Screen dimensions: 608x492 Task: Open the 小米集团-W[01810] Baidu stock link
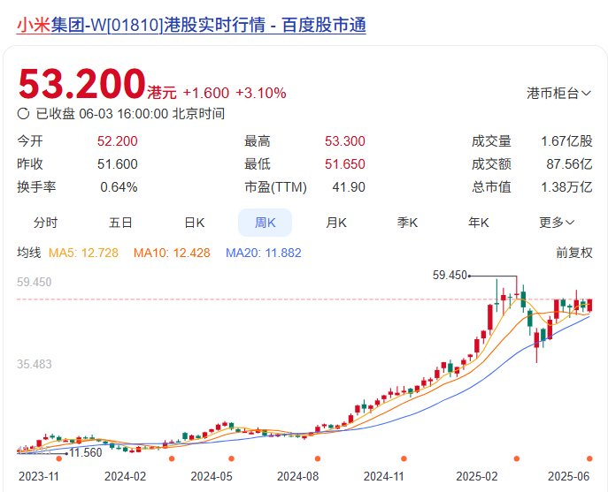click(x=191, y=25)
